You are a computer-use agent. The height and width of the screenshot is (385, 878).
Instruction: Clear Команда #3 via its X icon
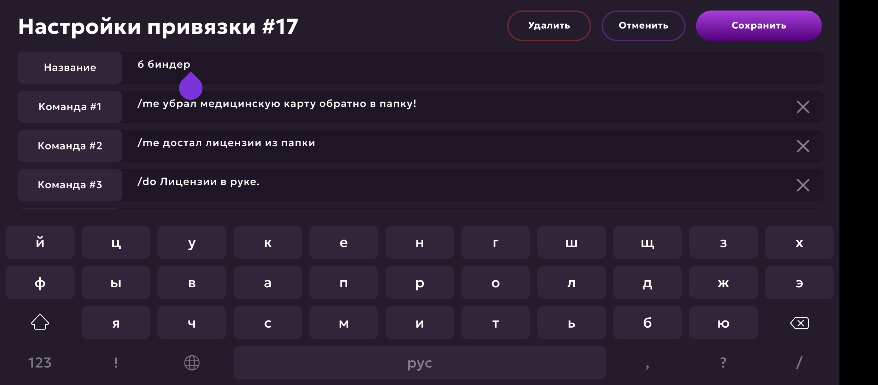(x=803, y=185)
